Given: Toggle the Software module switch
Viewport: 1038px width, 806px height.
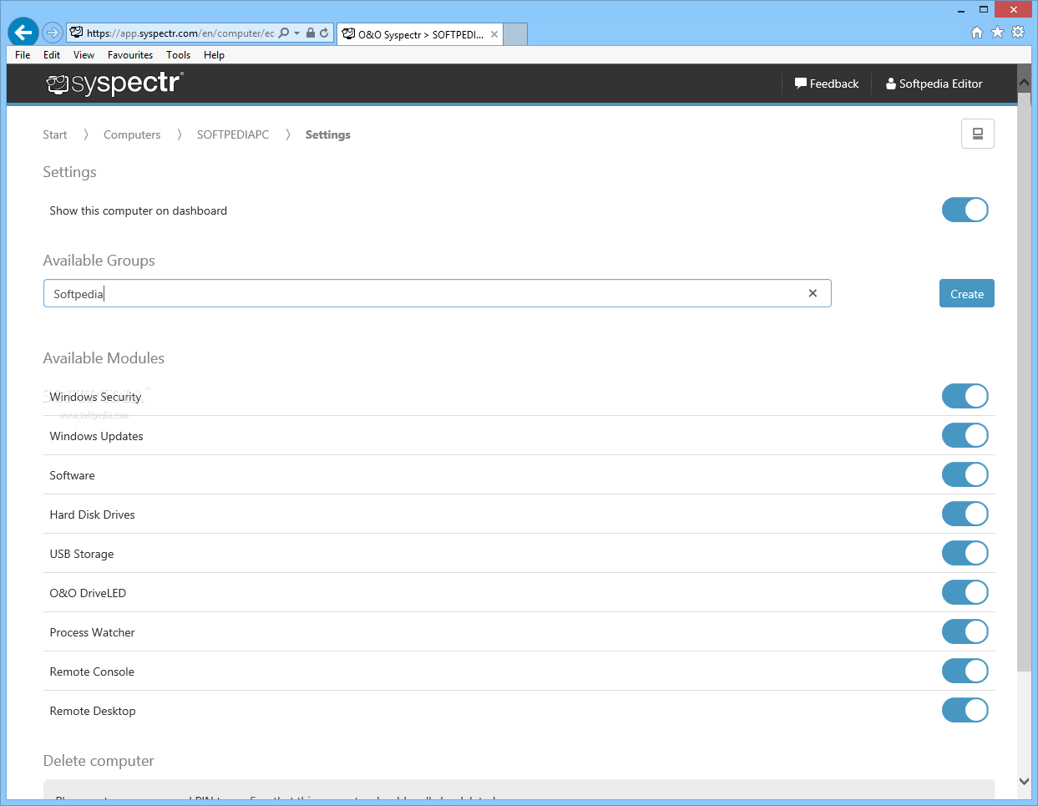Looking at the screenshot, I should (x=965, y=474).
